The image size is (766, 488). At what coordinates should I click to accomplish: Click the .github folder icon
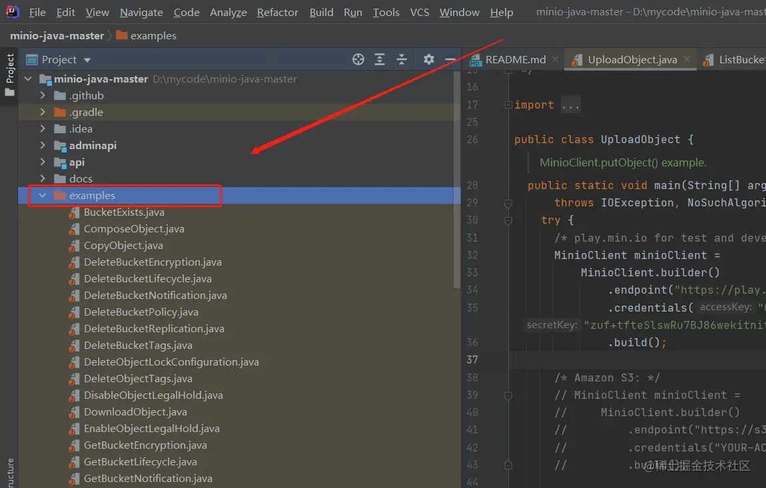pos(59,95)
